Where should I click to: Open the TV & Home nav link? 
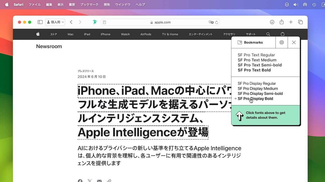(x=170, y=34)
